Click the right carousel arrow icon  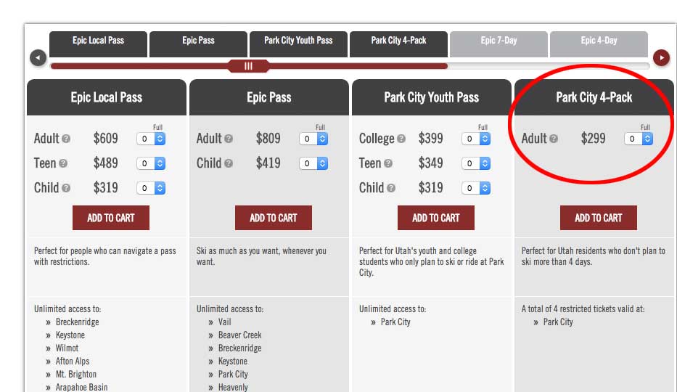click(x=661, y=57)
